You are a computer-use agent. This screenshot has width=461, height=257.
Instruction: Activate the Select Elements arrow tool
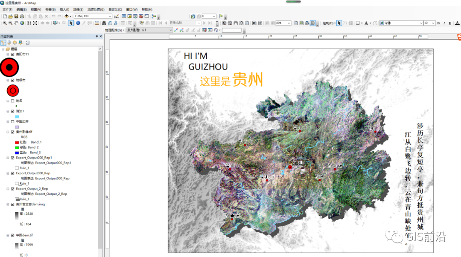(71, 23)
